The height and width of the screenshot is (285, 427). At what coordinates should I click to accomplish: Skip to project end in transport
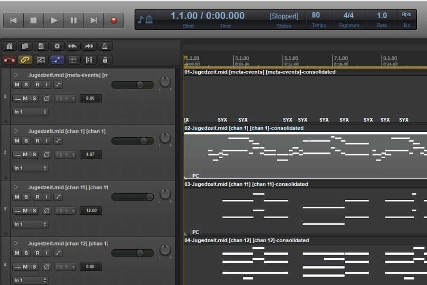(x=93, y=20)
